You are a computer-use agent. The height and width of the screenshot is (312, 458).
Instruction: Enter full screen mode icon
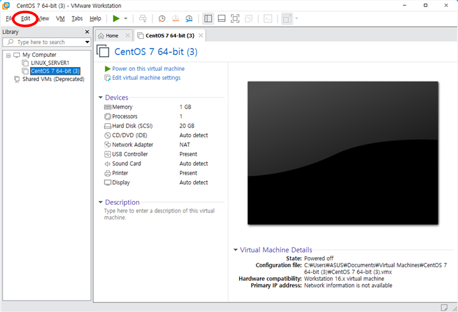pos(235,19)
